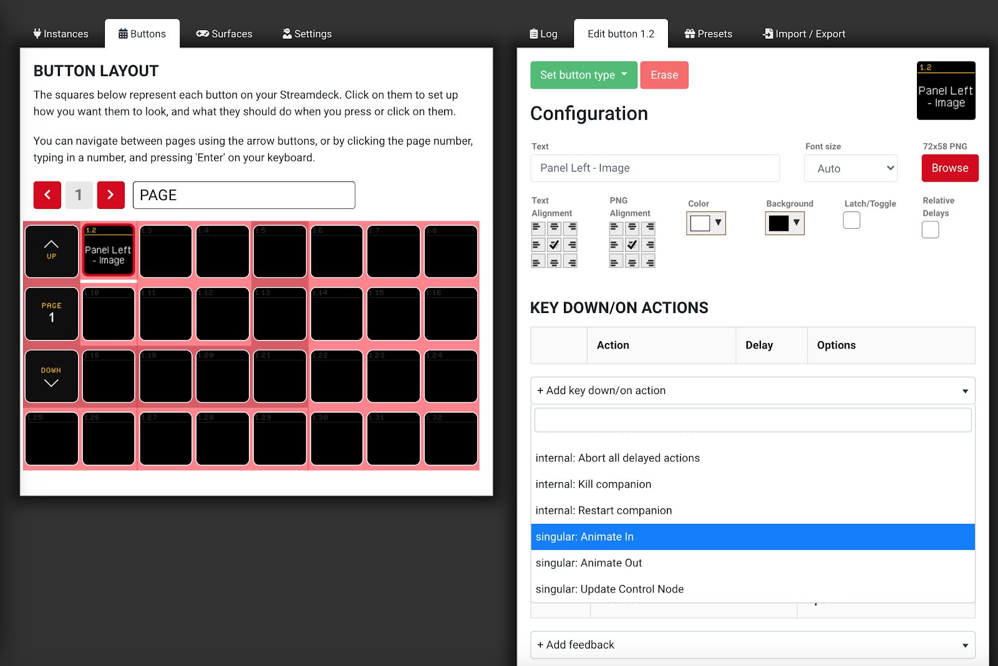Expand the Add key down/on action dropdown
Image resolution: width=998 pixels, height=666 pixels.
tap(752, 390)
